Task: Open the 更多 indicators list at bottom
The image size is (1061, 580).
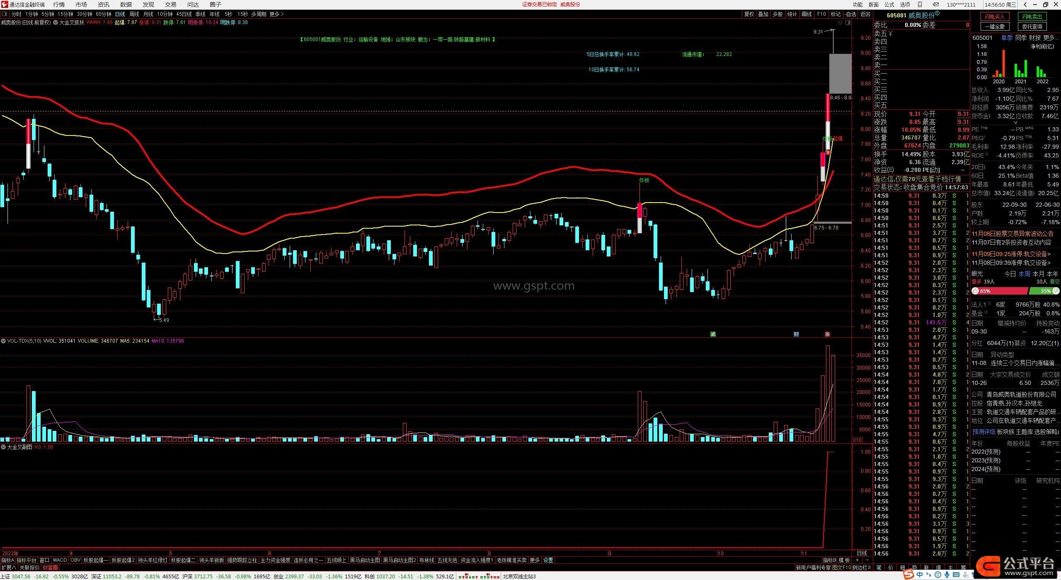Action: point(535,560)
